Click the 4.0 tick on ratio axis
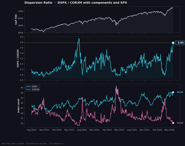 (x=21, y=42)
